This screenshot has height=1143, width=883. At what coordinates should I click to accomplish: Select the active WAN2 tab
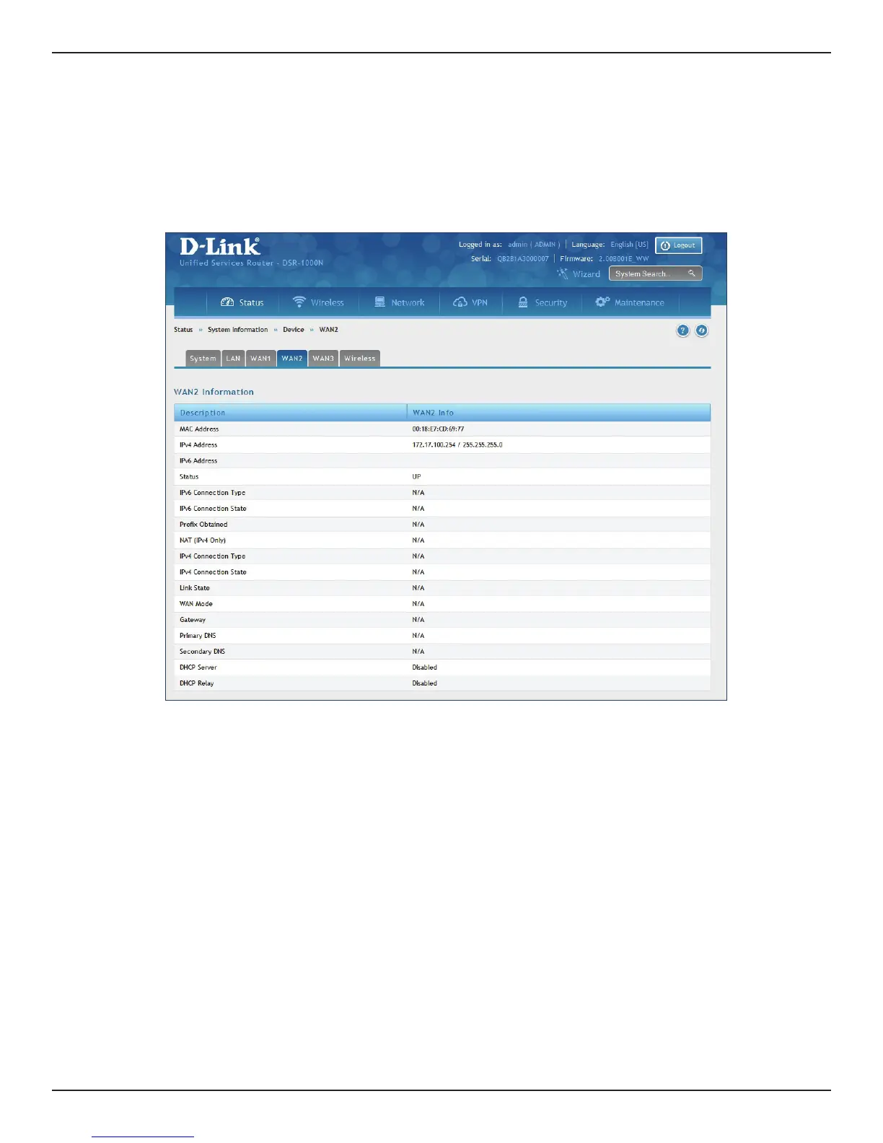tap(292, 359)
